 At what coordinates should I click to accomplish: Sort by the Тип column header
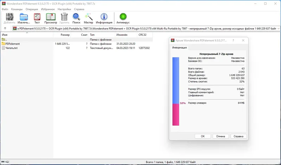tap(102, 35)
